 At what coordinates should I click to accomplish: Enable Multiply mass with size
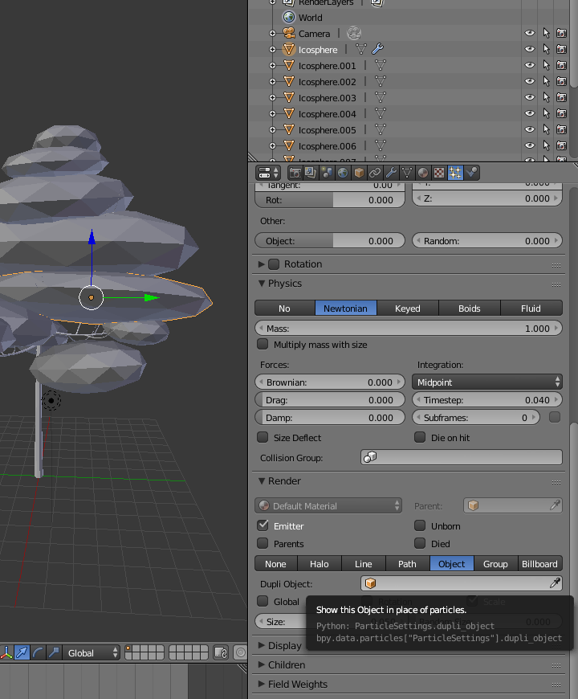click(263, 344)
